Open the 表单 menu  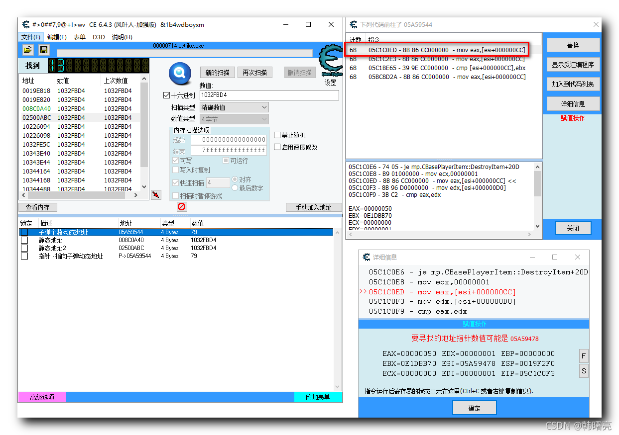(79, 37)
